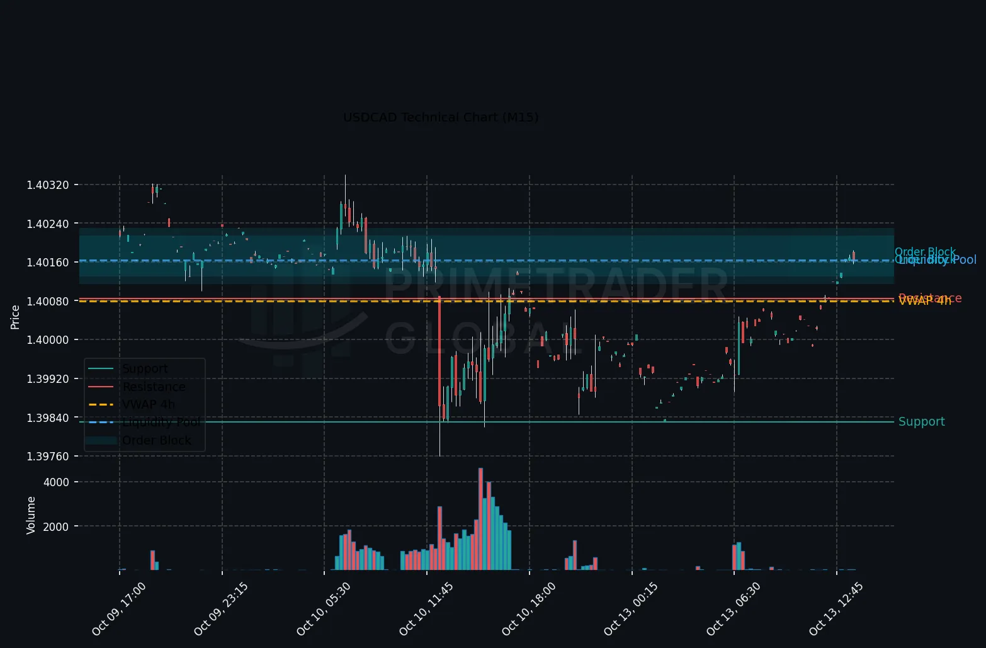986x648 pixels.
Task: Select the 1.40160 price axis label
Action: coord(48,263)
